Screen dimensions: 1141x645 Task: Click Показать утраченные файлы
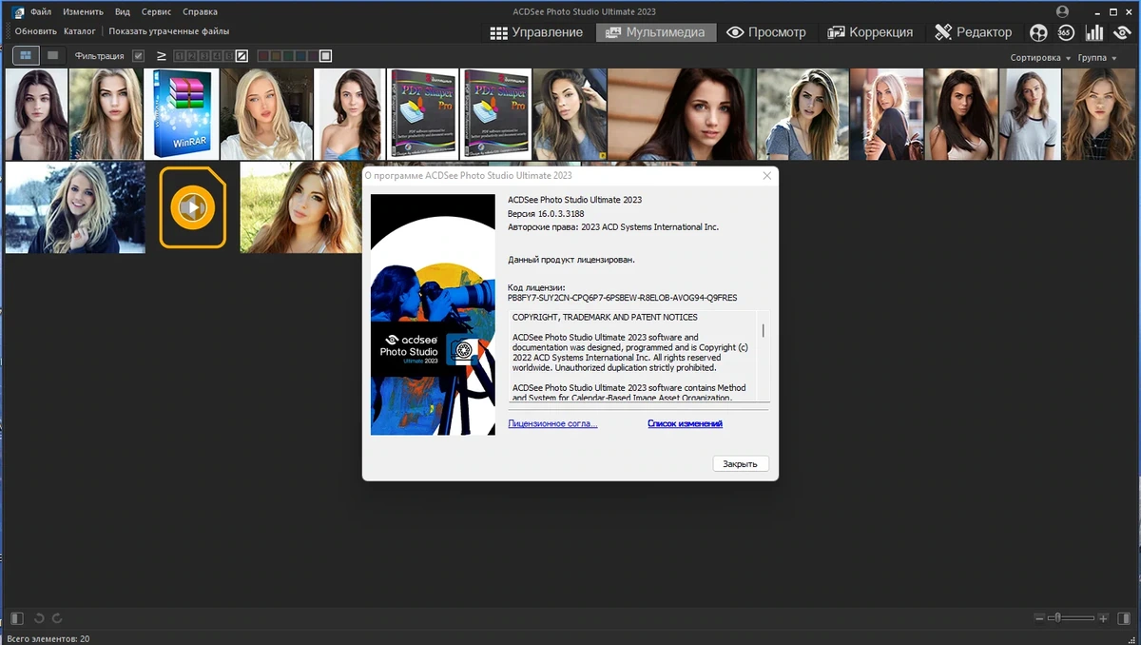click(169, 31)
